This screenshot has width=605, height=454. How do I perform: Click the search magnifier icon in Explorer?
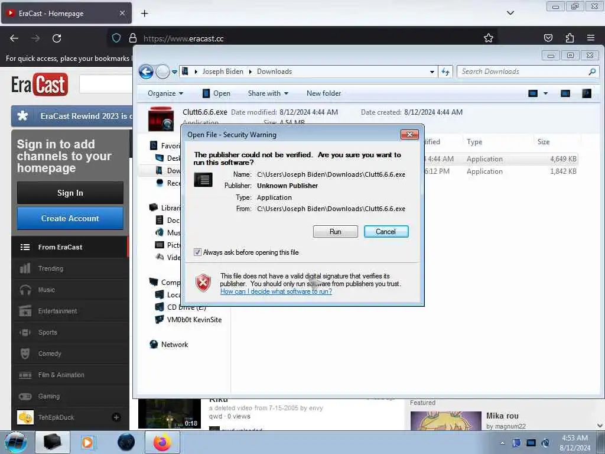592,72
